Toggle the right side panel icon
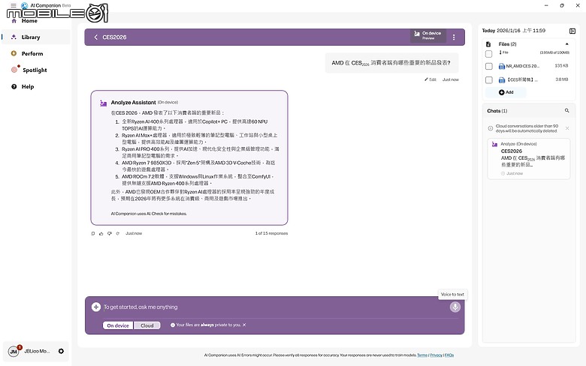Screen dimensions: 586x366 pos(572,31)
